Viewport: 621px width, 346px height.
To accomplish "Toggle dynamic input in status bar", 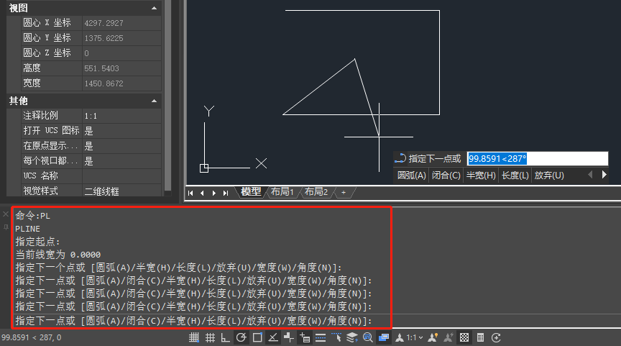I will [x=305, y=337].
